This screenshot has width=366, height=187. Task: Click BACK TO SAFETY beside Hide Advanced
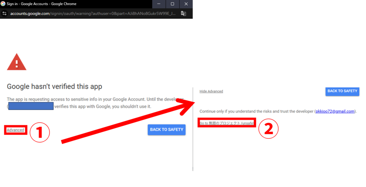click(342, 91)
